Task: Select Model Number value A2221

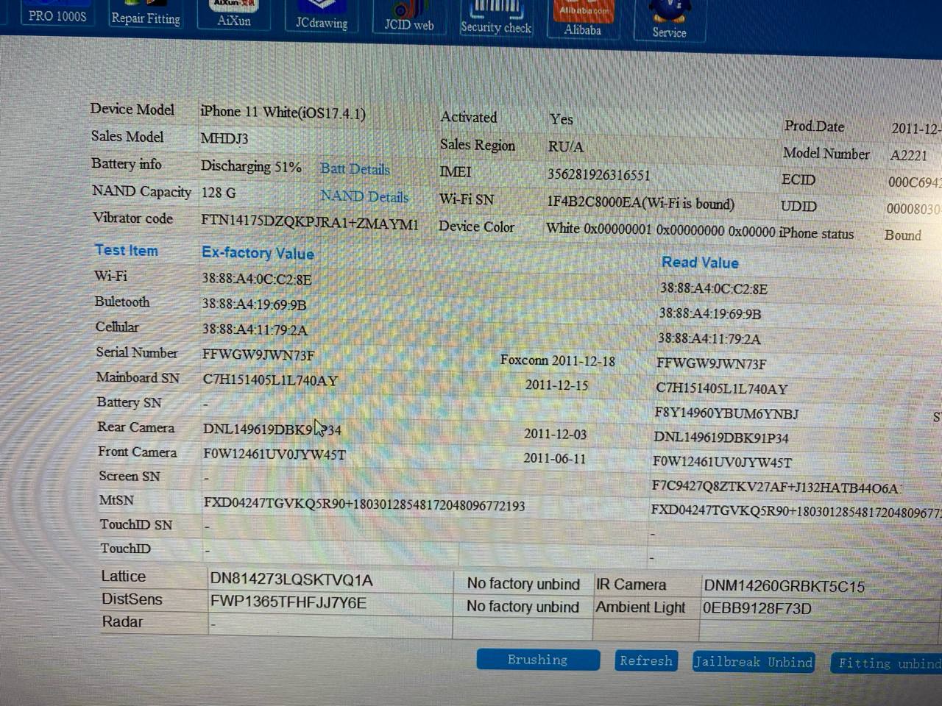Action: pos(908,155)
